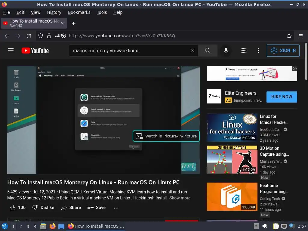Image resolution: width=308 pixels, height=231 pixels.
Task: Toggle Watch in Picture-in-Picture
Action: (166, 136)
